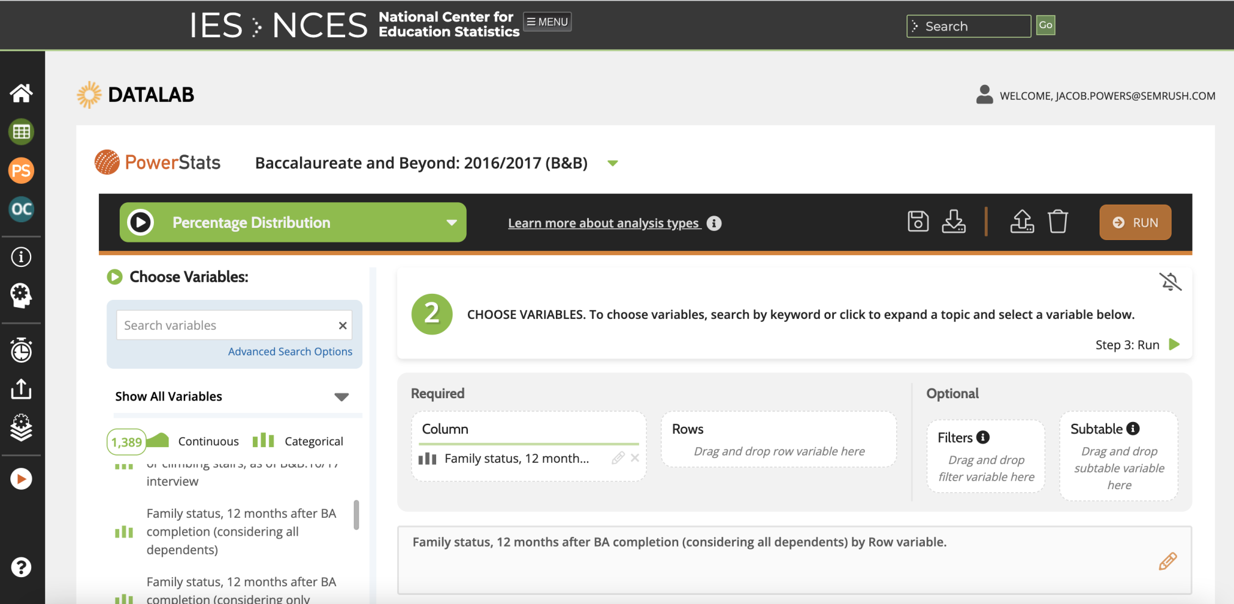Show Subtable info icon
The height and width of the screenshot is (604, 1234).
point(1133,429)
